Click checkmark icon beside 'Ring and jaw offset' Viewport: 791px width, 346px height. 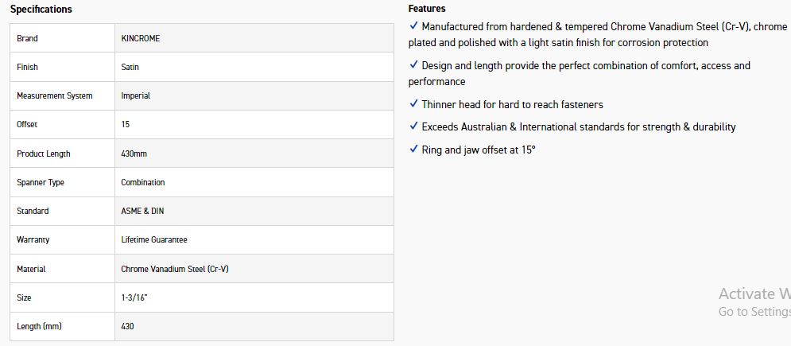click(x=413, y=150)
